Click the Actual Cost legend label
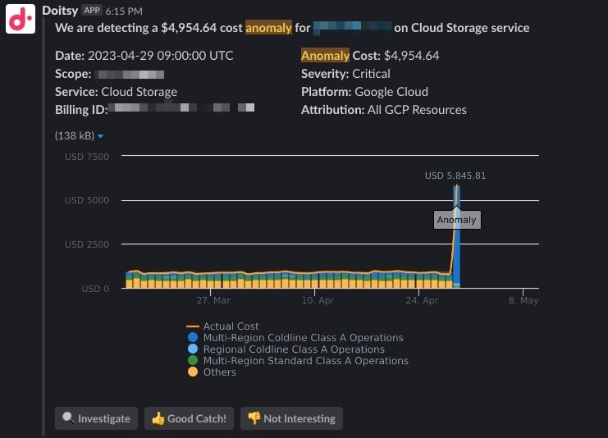 [231, 326]
